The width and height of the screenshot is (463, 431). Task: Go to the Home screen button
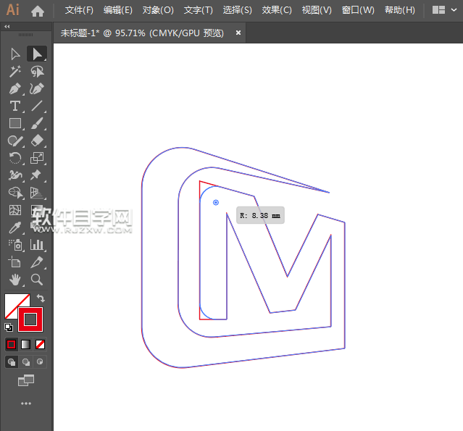pos(38,11)
